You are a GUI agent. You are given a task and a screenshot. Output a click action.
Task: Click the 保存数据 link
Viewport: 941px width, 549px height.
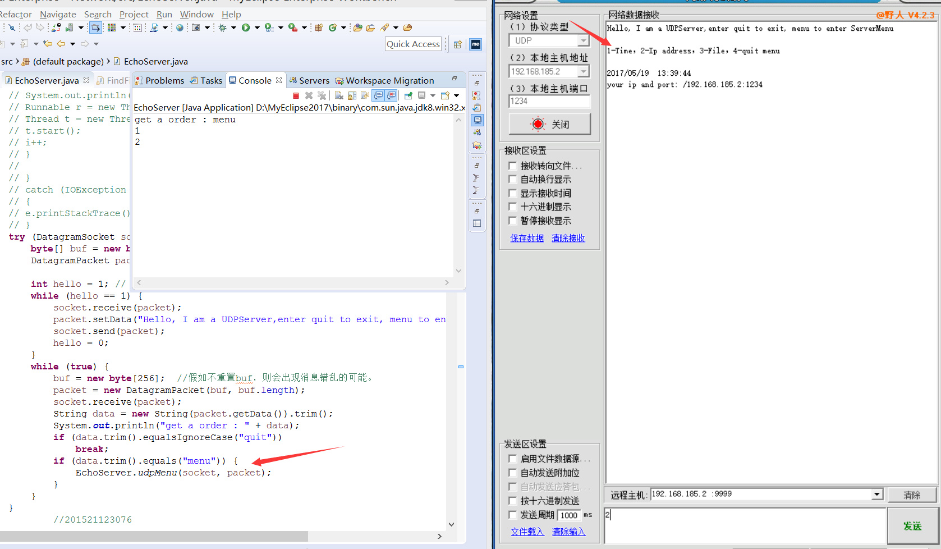tap(527, 238)
